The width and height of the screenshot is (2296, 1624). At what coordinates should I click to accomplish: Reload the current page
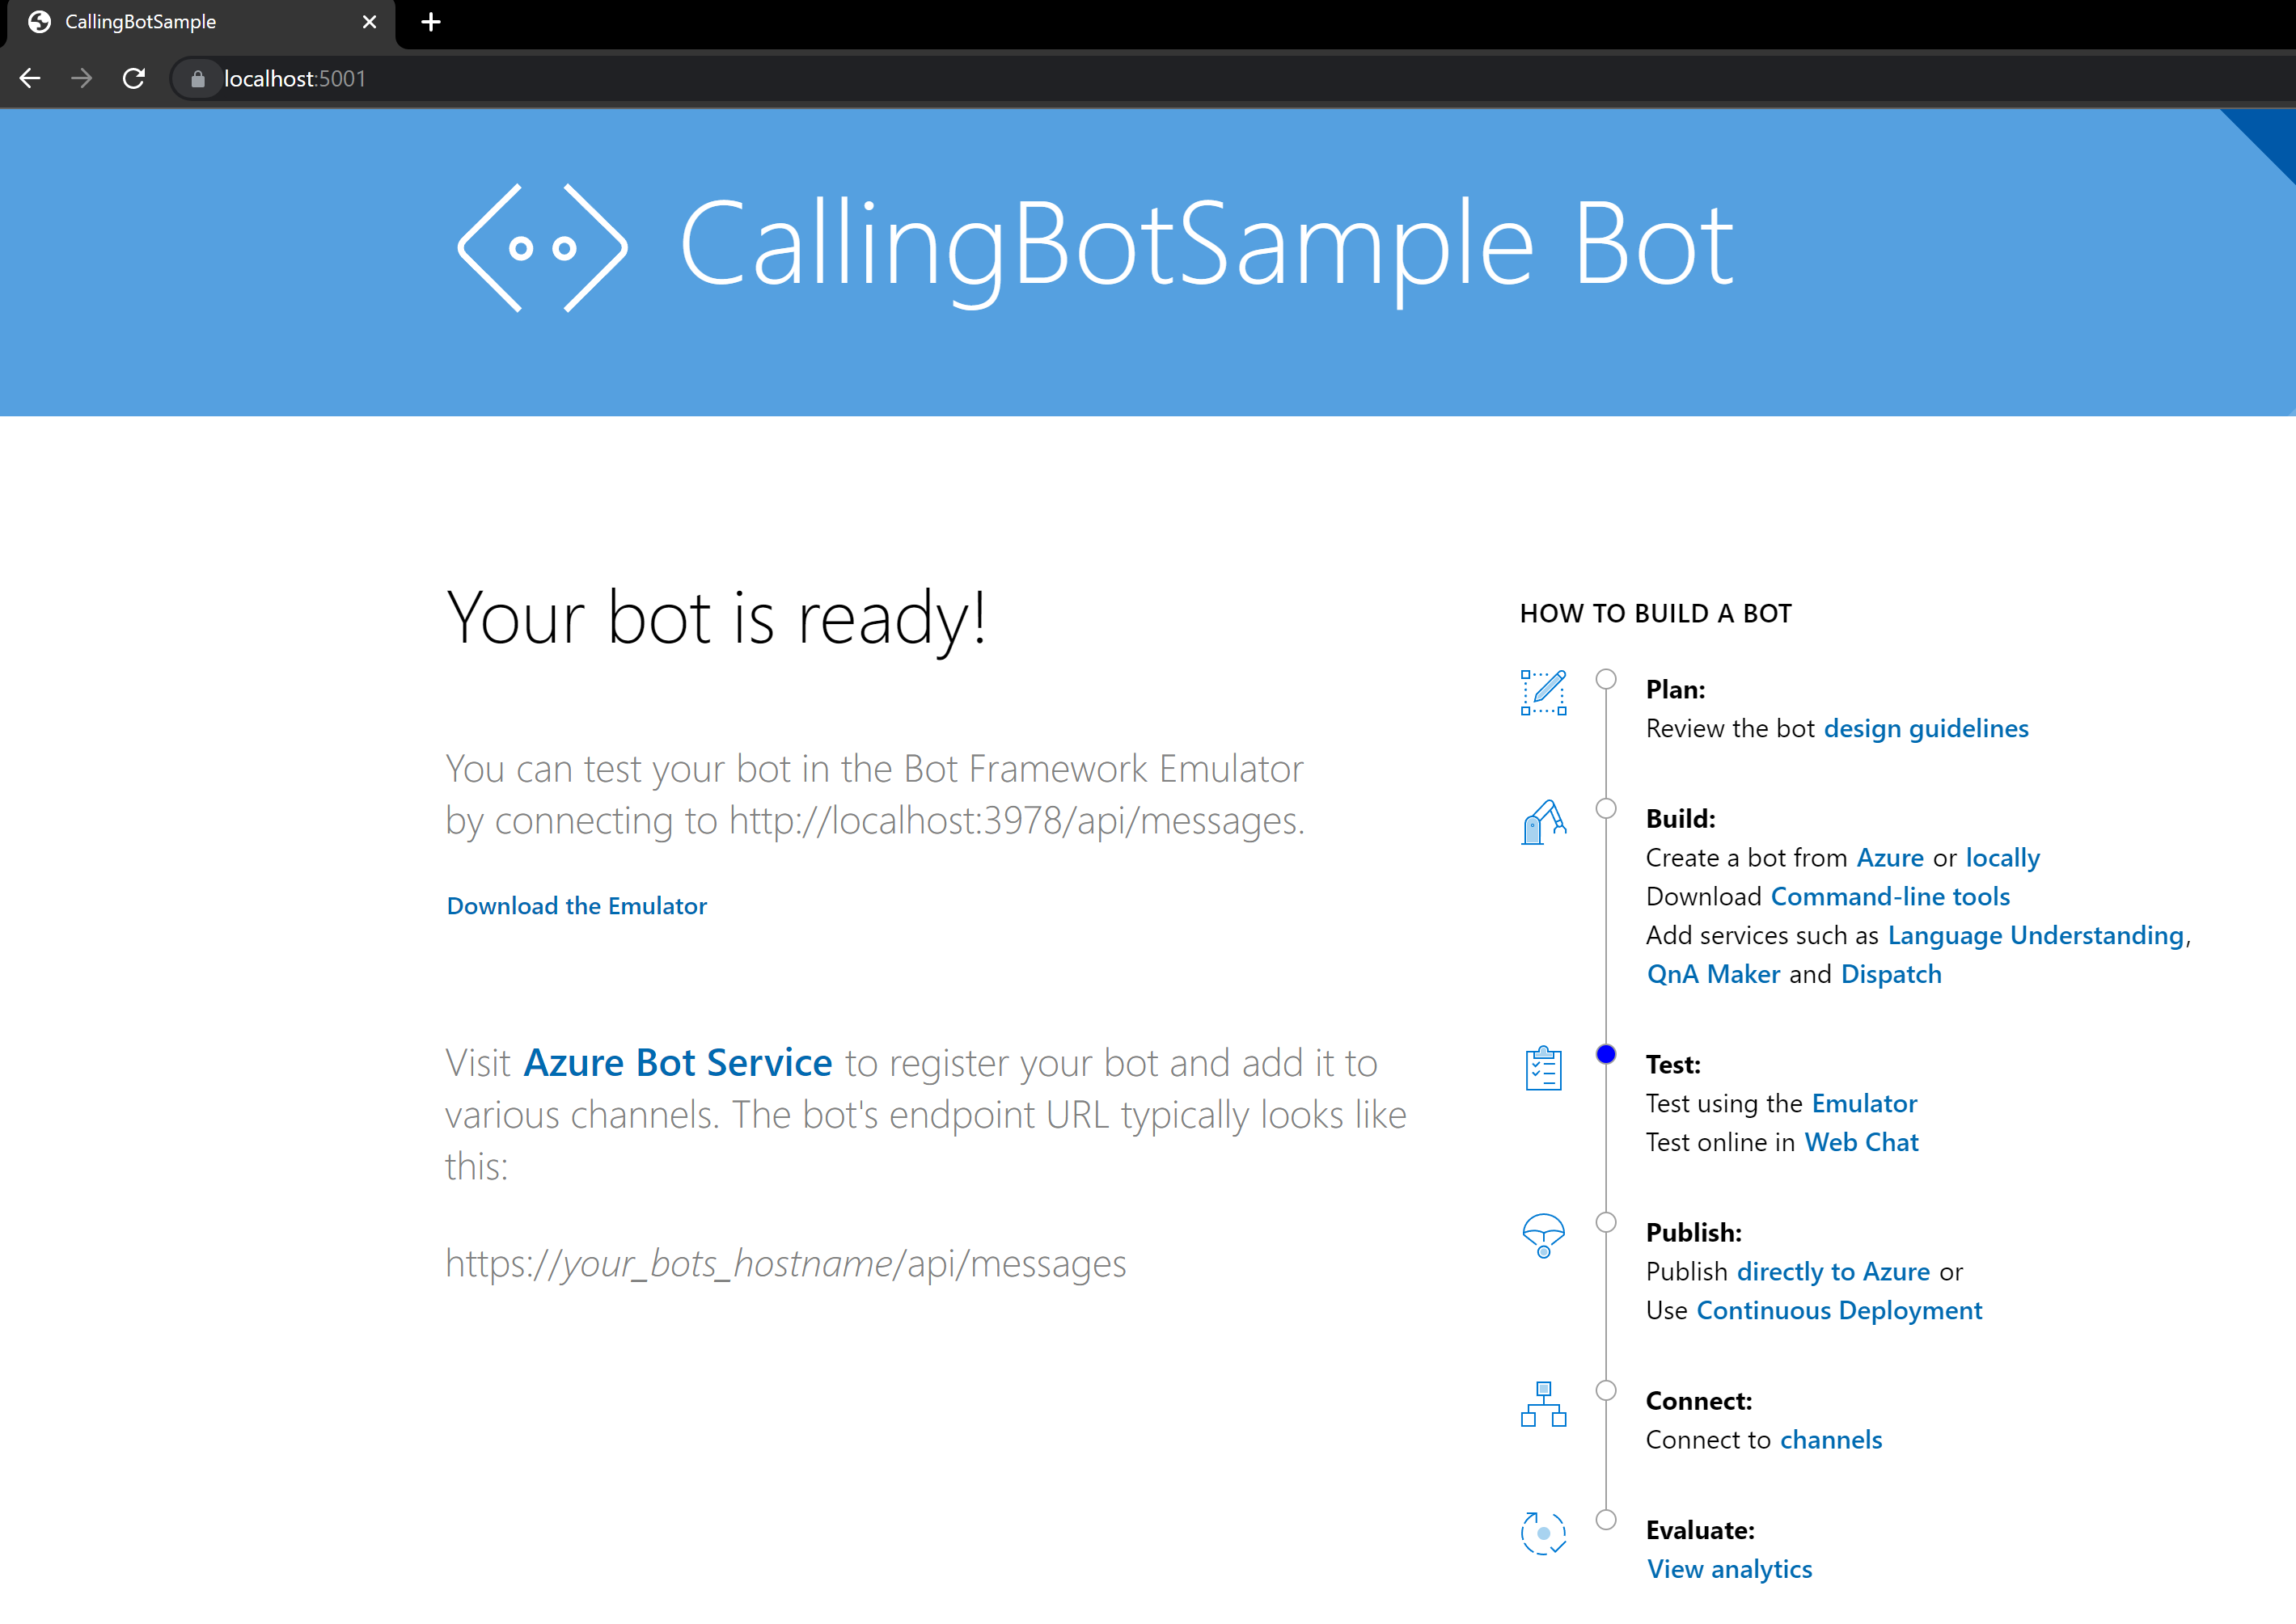tap(133, 78)
